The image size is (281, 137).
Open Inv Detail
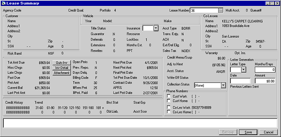61,68
